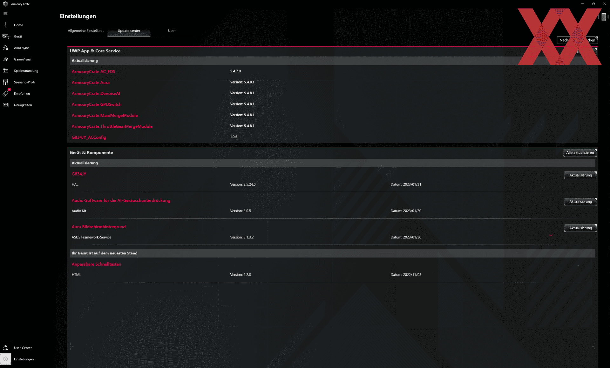Open the Spielesammlung game library icon
Image resolution: width=610 pixels, height=368 pixels.
point(5,71)
